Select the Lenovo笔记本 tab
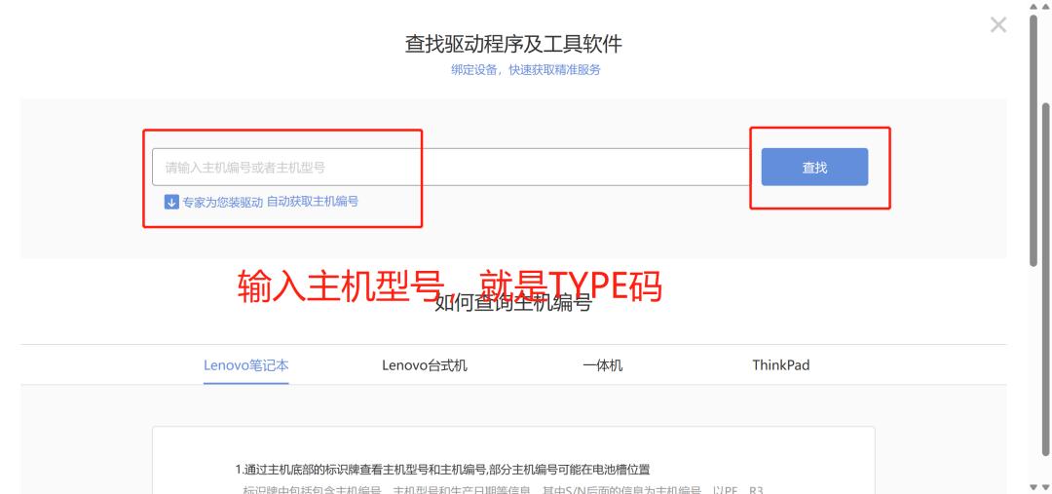Viewport: 1052px width, 494px height. pyautogui.click(x=246, y=365)
